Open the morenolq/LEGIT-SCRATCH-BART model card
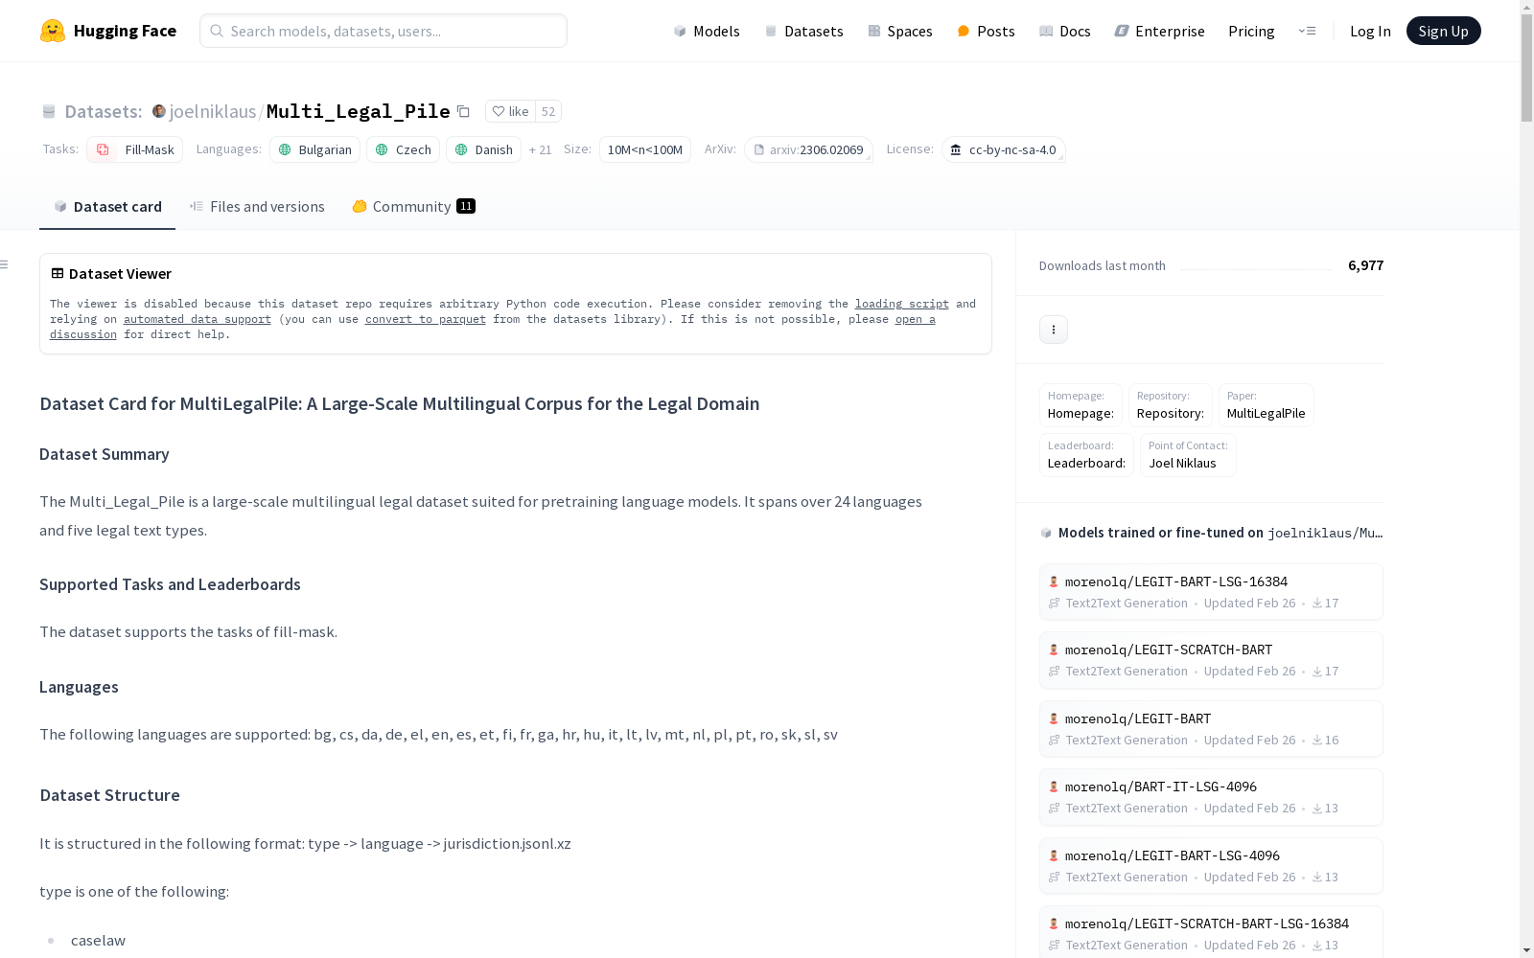Image resolution: width=1534 pixels, height=958 pixels. pyautogui.click(x=1211, y=660)
